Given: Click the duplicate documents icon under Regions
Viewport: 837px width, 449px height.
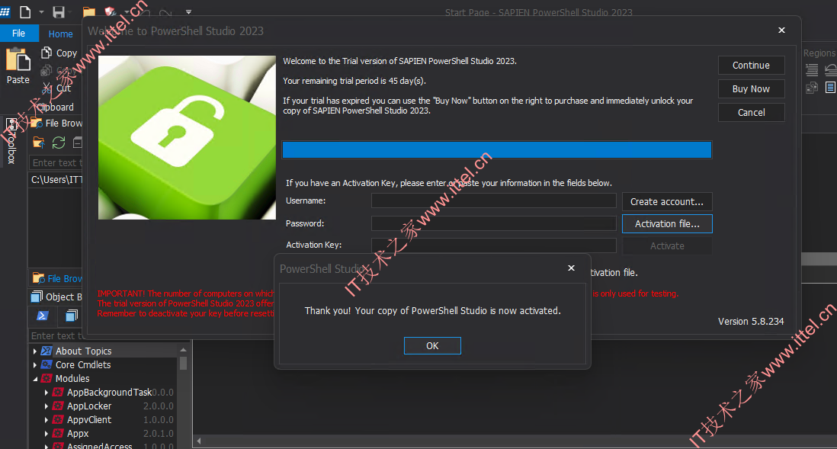Looking at the screenshot, I should [x=812, y=88].
